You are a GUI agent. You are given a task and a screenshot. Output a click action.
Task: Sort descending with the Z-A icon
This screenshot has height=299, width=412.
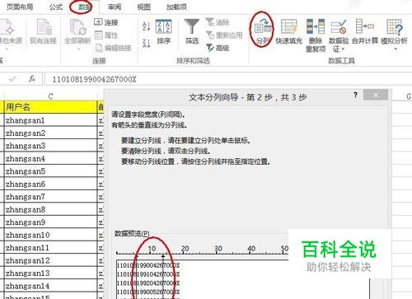pyautogui.click(x=147, y=43)
